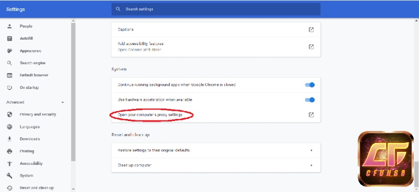Click the main page scrollbar thumb
The height and width of the screenshot is (192, 419).
pos(416,175)
